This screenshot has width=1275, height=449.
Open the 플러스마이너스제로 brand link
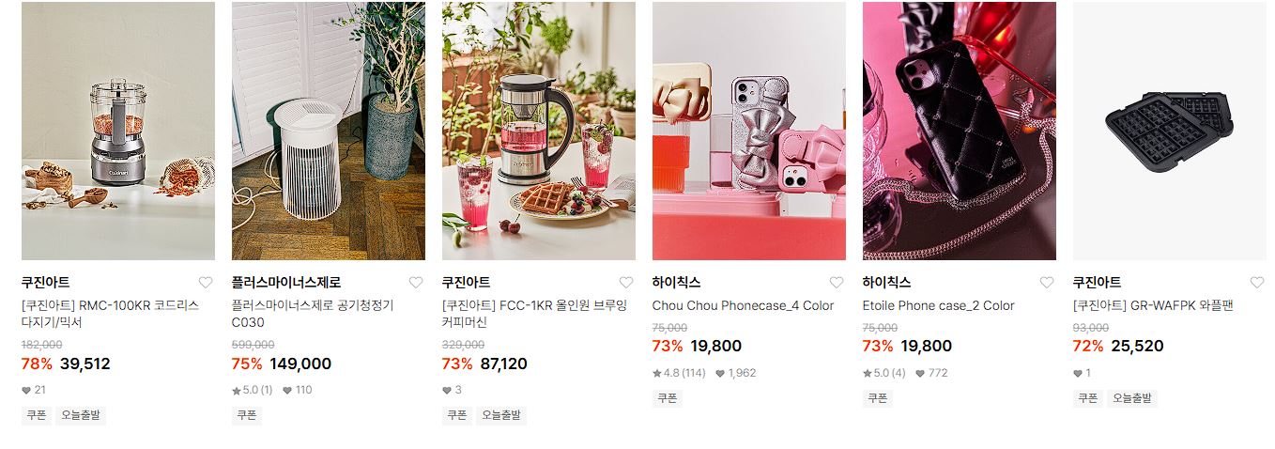[x=286, y=283]
